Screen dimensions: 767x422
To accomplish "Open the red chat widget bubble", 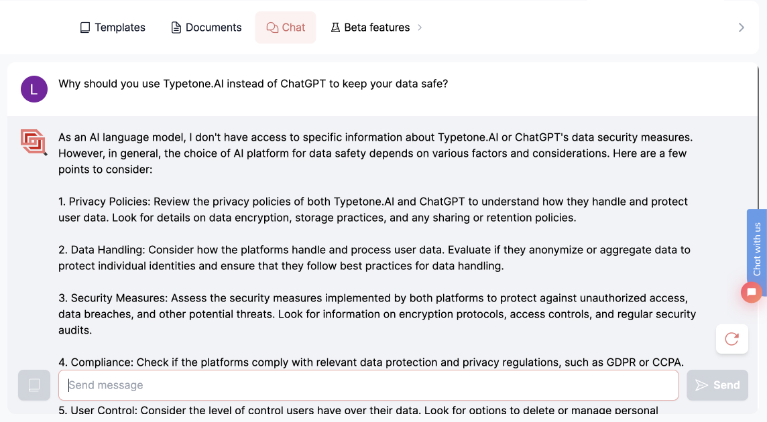I will point(751,292).
